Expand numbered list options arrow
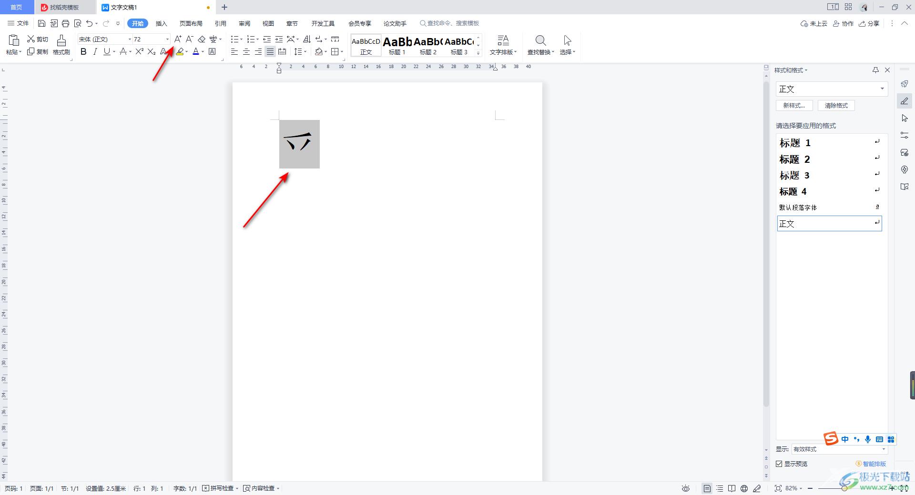This screenshot has width=915, height=495. [x=257, y=40]
